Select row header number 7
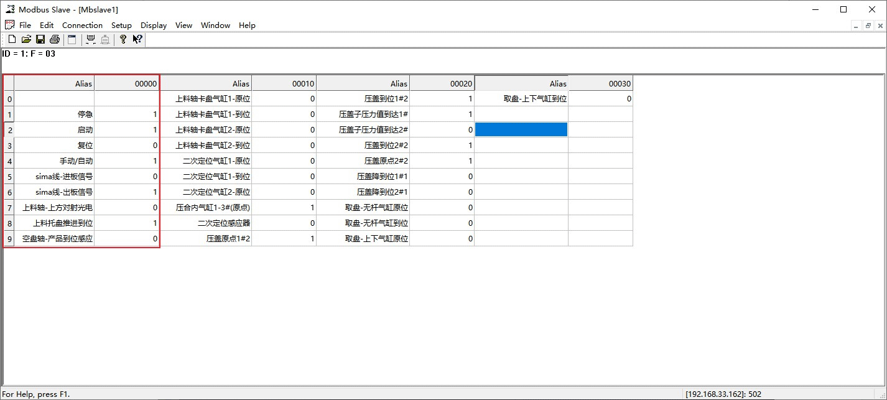887x400 pixels. pos(9,208)
